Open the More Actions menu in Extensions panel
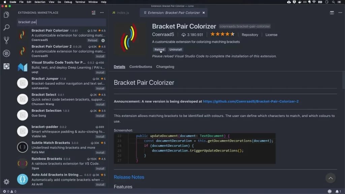Screen dimensions: 345x194 click(x=102, y=12)
